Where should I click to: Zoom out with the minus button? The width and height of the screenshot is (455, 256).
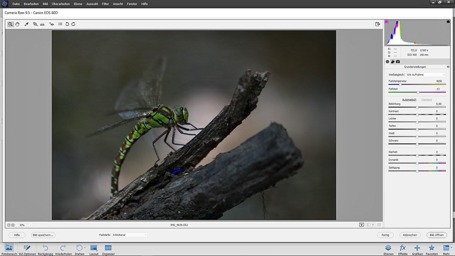pos(9,225)
